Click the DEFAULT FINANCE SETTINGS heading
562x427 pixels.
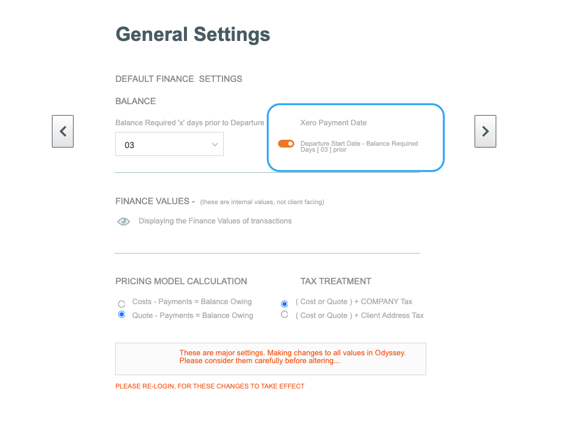coord(179,79)
